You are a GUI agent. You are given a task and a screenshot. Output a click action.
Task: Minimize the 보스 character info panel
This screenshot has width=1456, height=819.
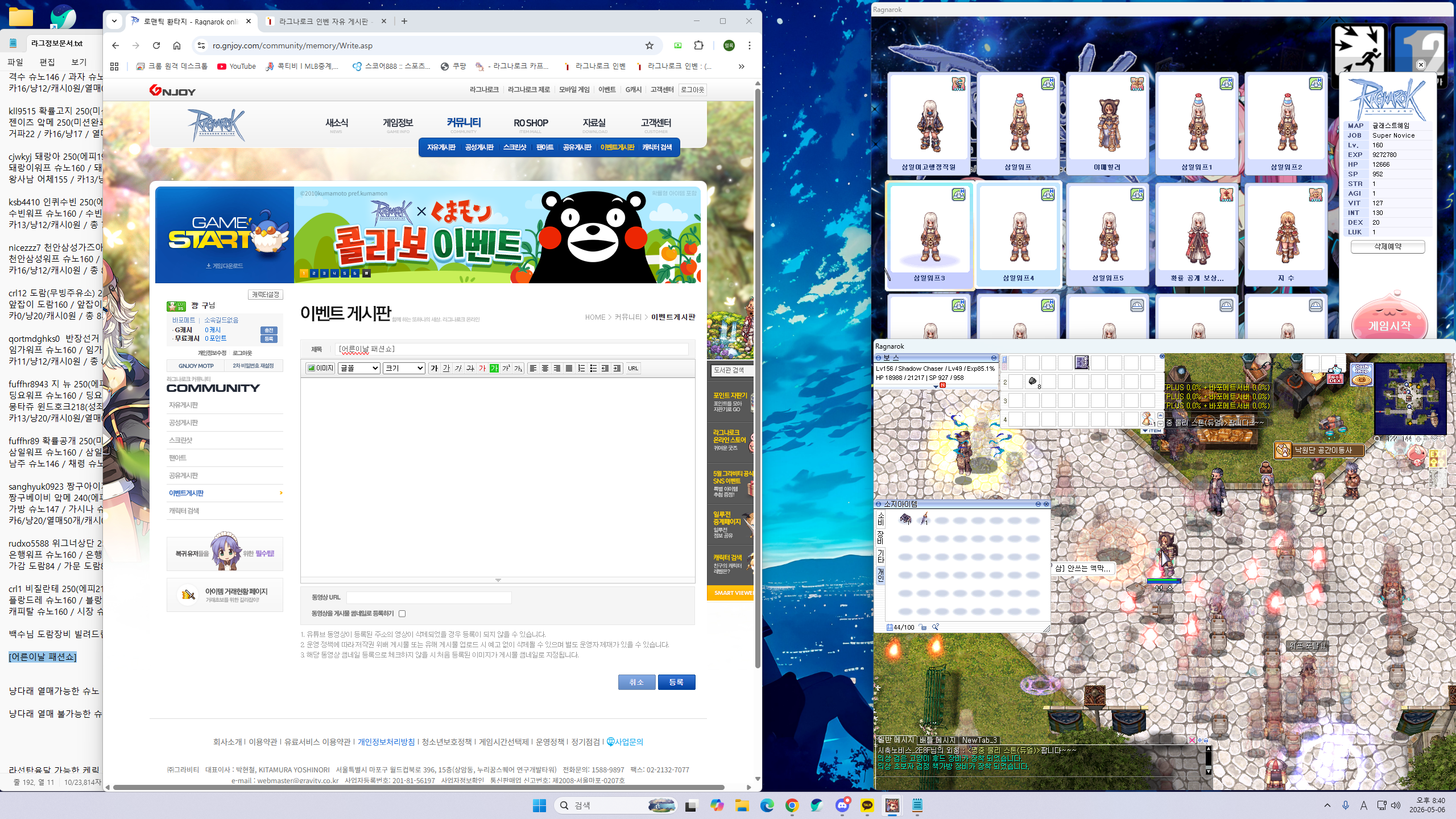(x=994, y=358)
